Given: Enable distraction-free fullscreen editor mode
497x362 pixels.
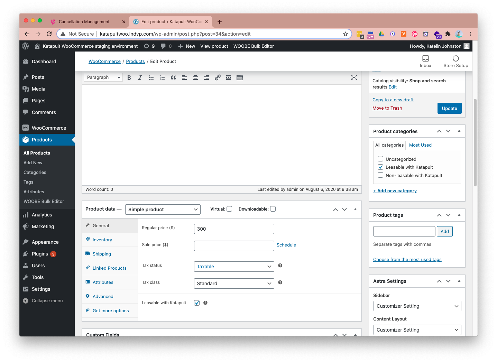Looking at the screenshot, I should [354, 77].
